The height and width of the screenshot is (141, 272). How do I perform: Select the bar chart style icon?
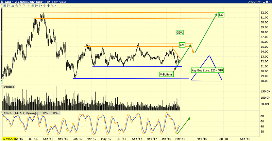[9, 5]
